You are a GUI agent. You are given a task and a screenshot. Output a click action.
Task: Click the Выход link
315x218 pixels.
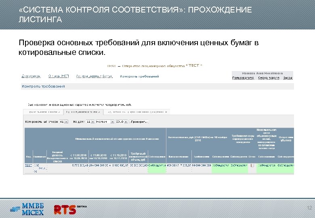click(x=288, y=78)
